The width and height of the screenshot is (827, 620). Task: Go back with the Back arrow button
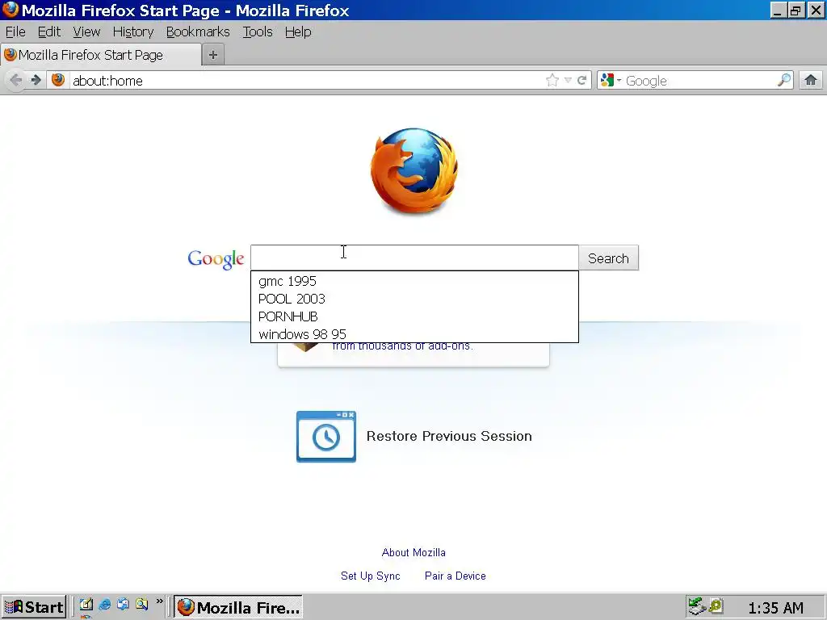click(15, 80)
